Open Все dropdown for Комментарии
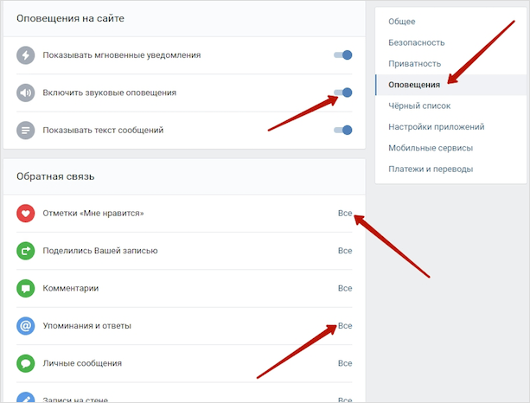The width and height of the screenshot is (530, 403). pos(345,288)
